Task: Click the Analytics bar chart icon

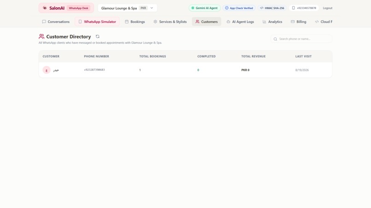Action: coord(264,22)
